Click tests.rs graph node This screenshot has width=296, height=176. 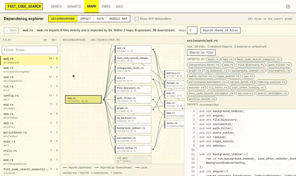click(x=174, y=125)
